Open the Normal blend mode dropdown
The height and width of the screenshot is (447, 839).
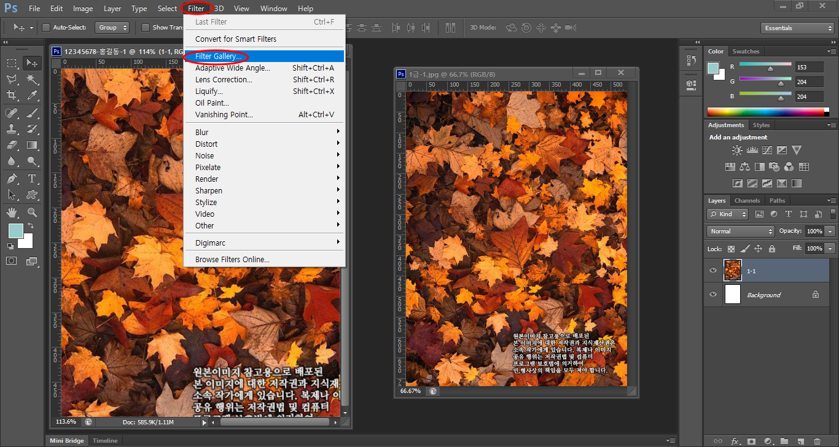coord(741,231)
